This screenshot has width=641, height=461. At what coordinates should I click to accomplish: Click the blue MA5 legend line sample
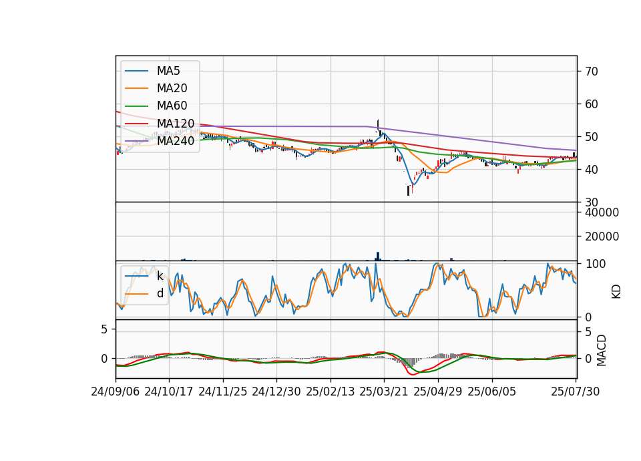pyautogui.click(x=136, y=71)
